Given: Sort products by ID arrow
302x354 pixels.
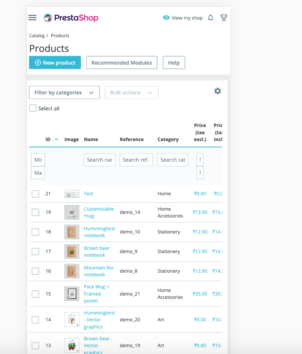Looking at the screenshot, I should [x=56, y=139].
